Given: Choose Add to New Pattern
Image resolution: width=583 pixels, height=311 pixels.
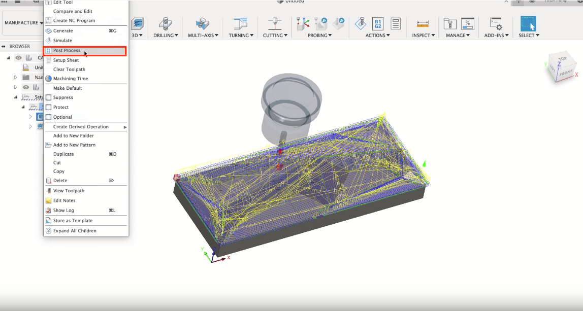Looking at the screenshot, I should [85, 145].
